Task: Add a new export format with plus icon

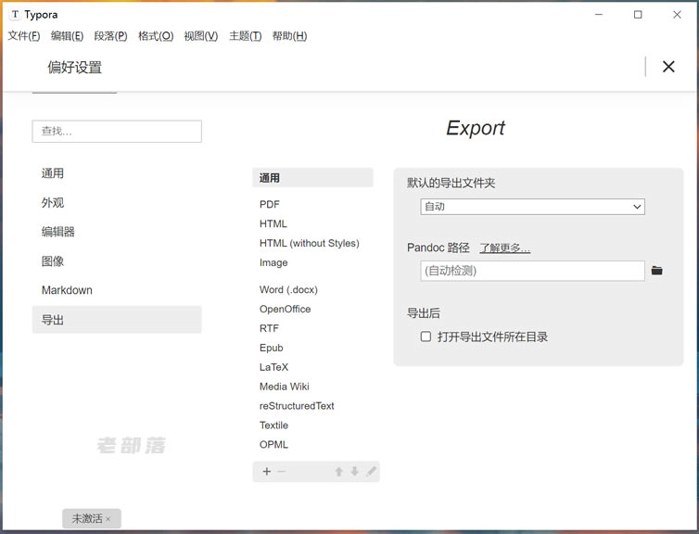Action: click(x=267, y=472)
